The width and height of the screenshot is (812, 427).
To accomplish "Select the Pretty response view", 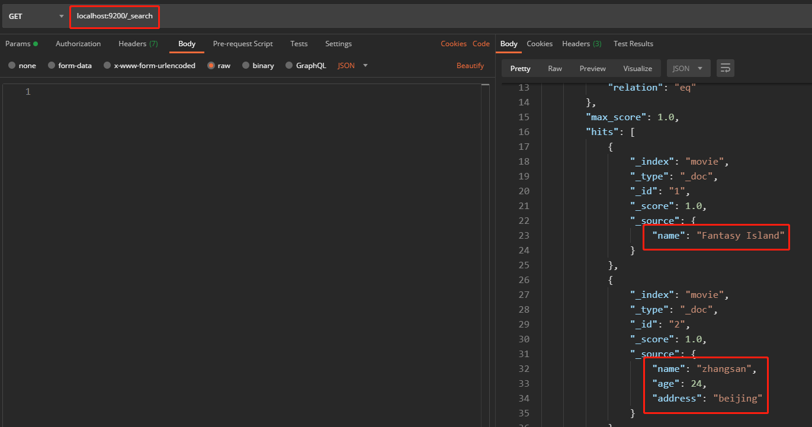I will 520,69.
